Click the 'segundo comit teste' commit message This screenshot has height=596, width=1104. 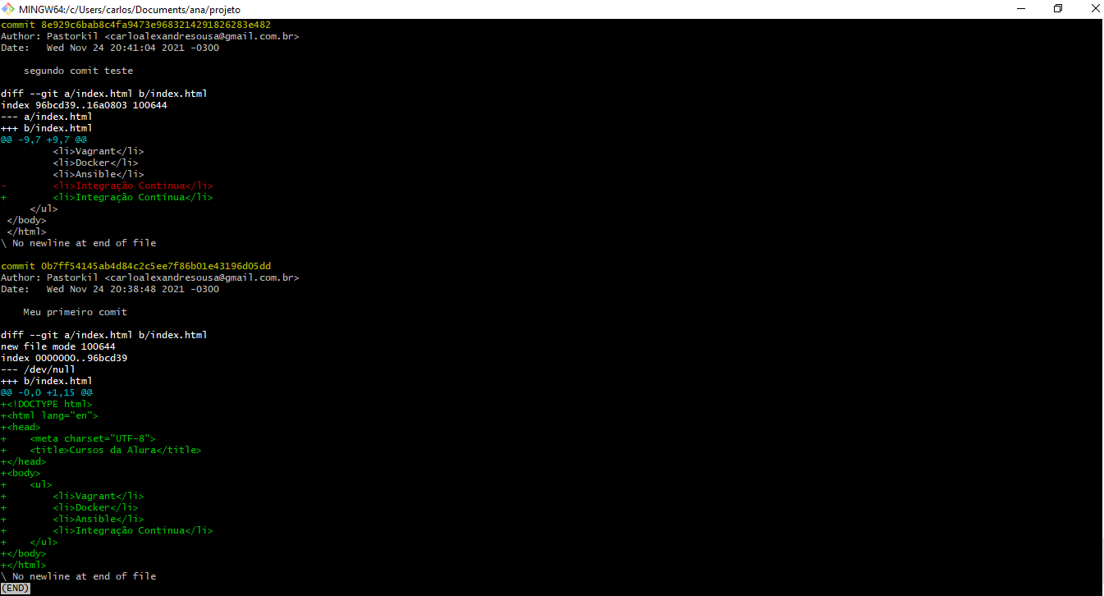tap(78, 71)
